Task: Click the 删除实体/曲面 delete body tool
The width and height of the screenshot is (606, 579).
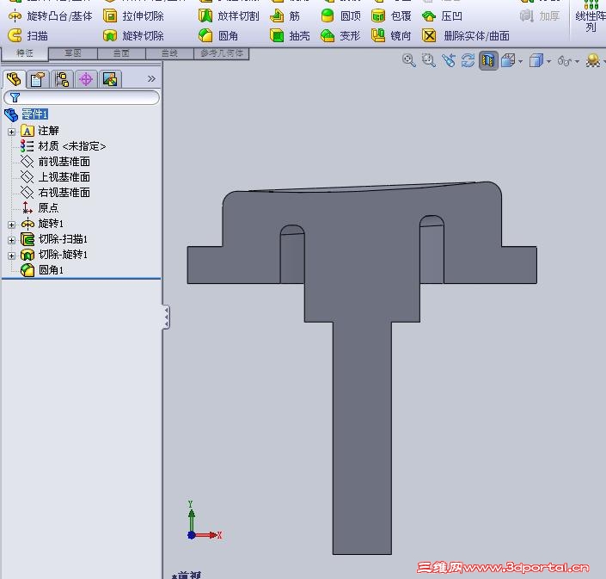Action: (466, 35)
